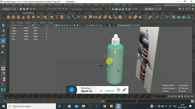Play the timeline forward
The image size is (195, 109).
point(182,96)
